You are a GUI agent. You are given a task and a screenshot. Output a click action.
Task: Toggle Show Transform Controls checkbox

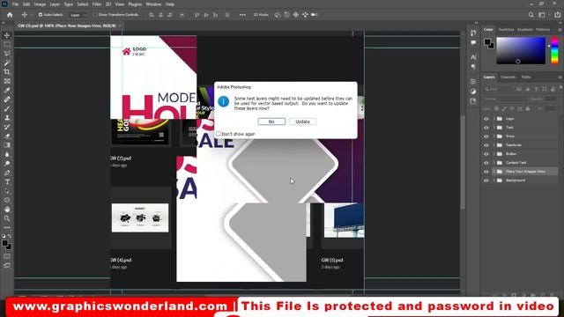click(x=95, y=15)
